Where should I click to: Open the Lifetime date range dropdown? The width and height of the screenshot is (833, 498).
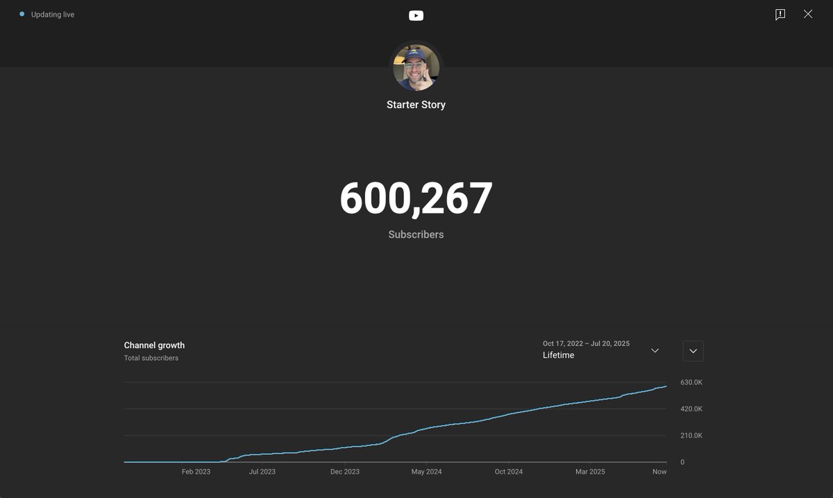[600, 350]
